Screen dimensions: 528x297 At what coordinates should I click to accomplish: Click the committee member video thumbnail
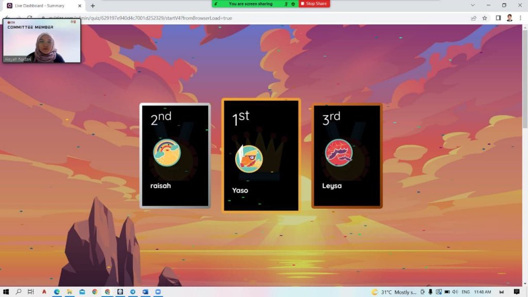pos(42,41)
